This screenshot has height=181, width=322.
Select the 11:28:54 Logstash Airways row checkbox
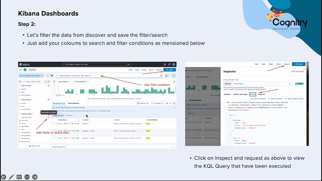point(56,138)
